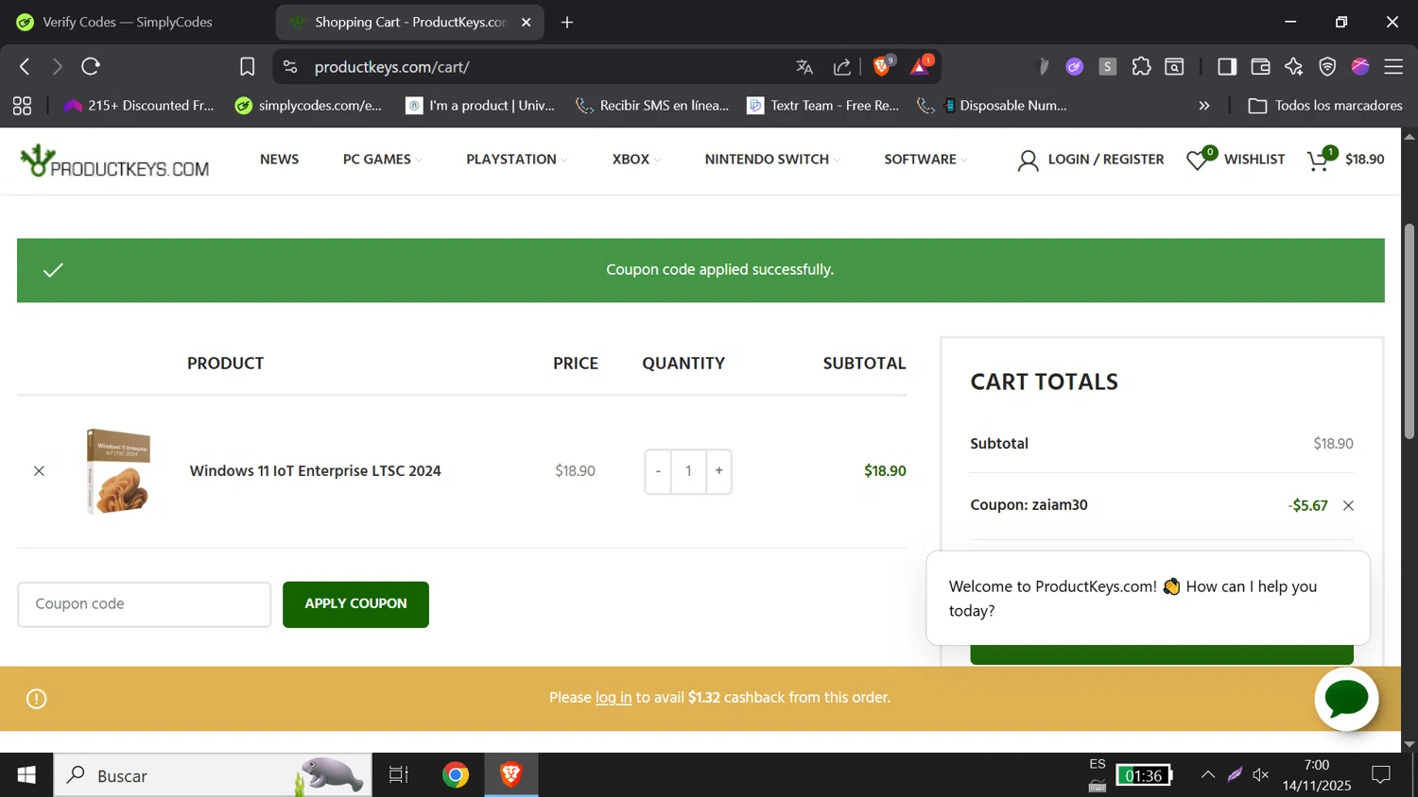The width and height of the screenshot is (1418, 797).
Task: Show more bookmarks with the double chevron
Action: pos(1204,106)
